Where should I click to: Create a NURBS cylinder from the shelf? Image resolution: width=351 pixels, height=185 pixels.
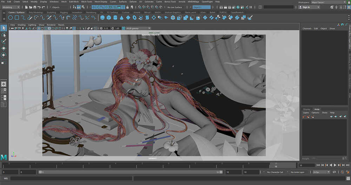[115, 18]
